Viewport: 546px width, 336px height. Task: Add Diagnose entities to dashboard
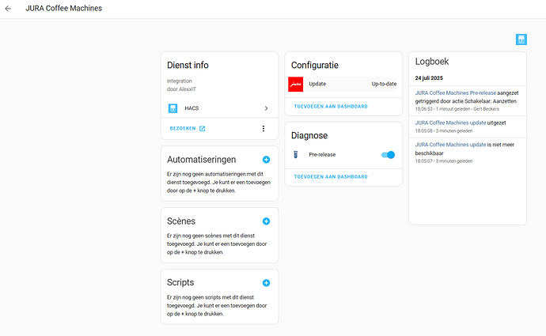pyautogui.click(x=331, y=176)
